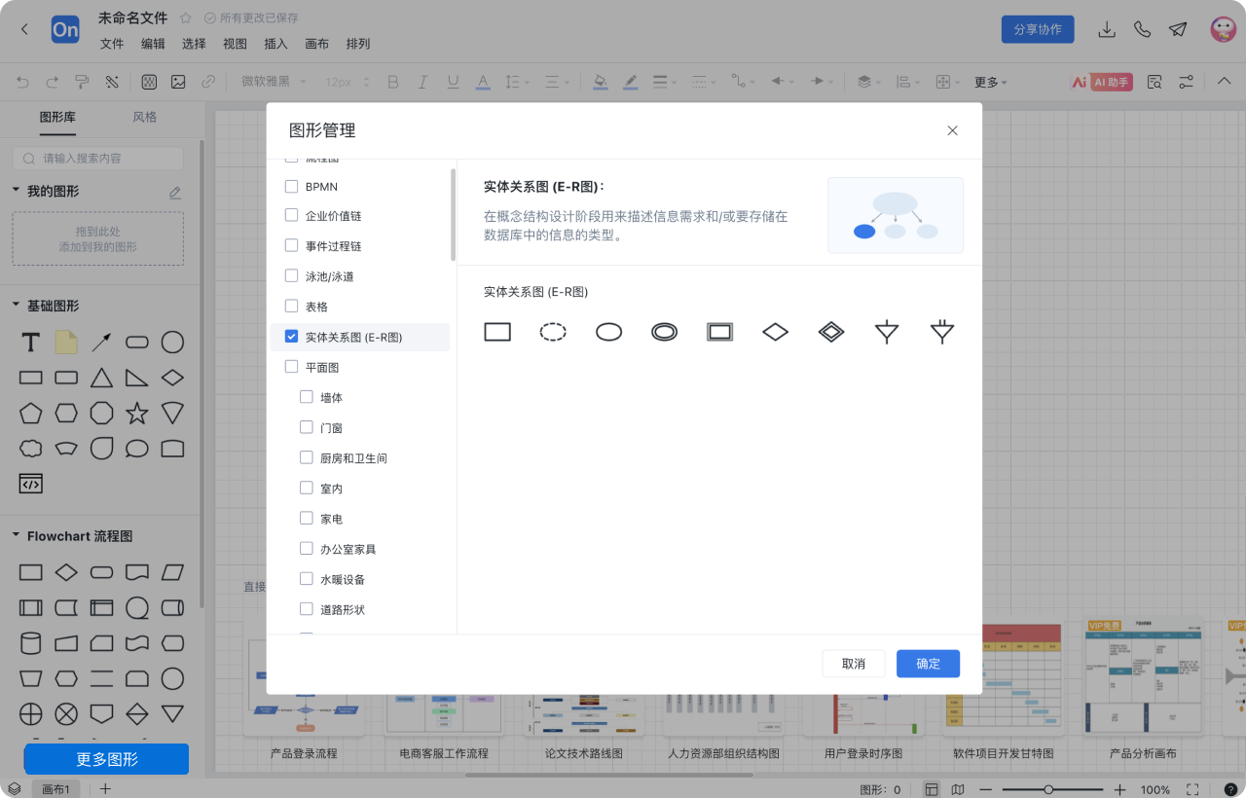Switch to the 风格 tab
1246x798 pixels.
[144, 117]
